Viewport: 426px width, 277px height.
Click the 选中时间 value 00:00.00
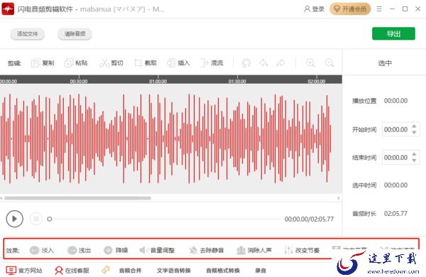[395, 185]
